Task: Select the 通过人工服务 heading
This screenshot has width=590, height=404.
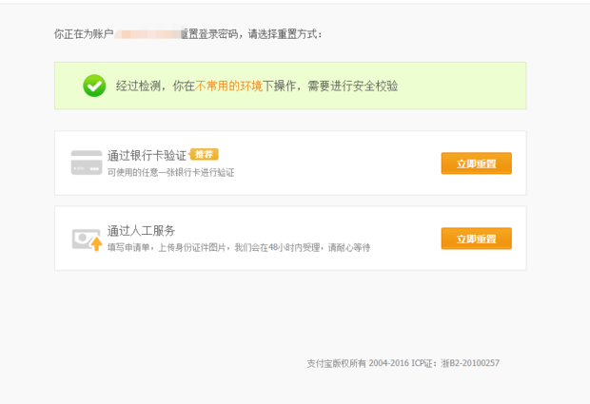Action: (x=141, y=230)
